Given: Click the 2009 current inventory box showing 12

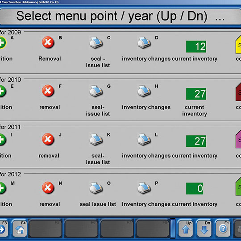Looking at the screenshot, I should pos(196,46).
